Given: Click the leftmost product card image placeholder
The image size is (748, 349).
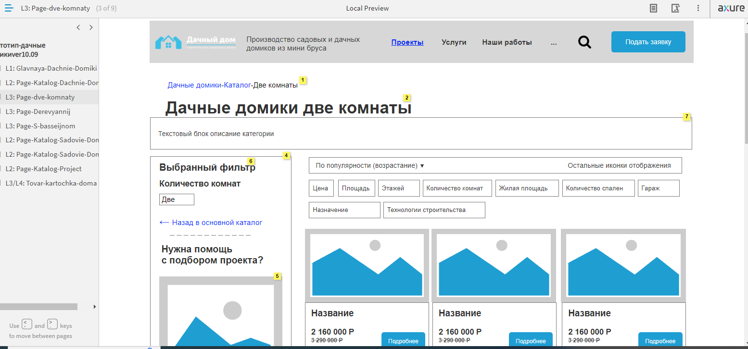Looking at the screenshot, I should click(x=367, y=266).
